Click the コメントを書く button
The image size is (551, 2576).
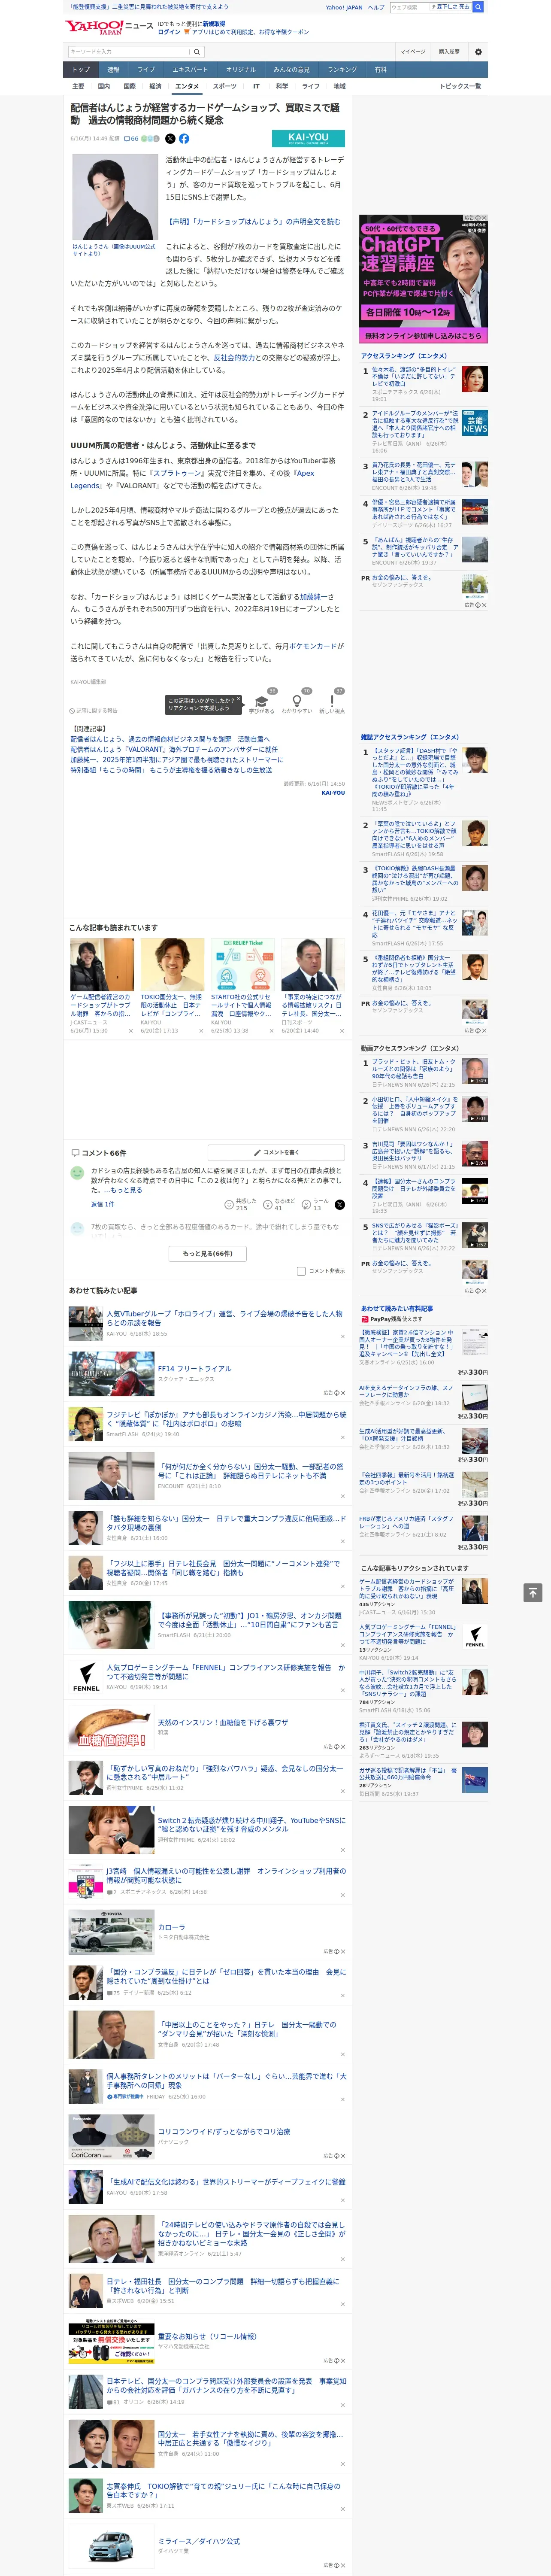coord(276,1153)
